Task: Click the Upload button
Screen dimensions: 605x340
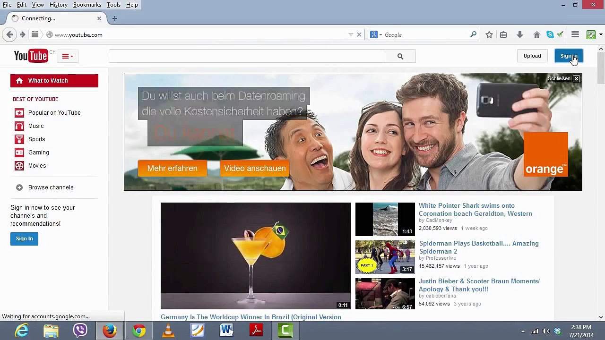Action: 532,56
